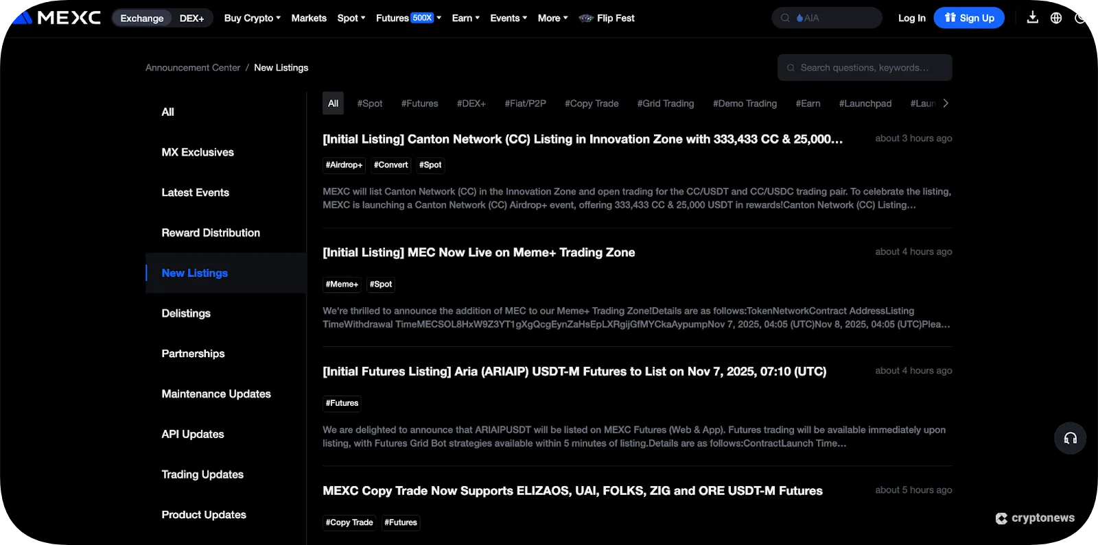Image resolution: width=1098 pixels, height=545 pixels.
Task: Expand the Futures 500X dropdown
Action: (x=408, y=18)
